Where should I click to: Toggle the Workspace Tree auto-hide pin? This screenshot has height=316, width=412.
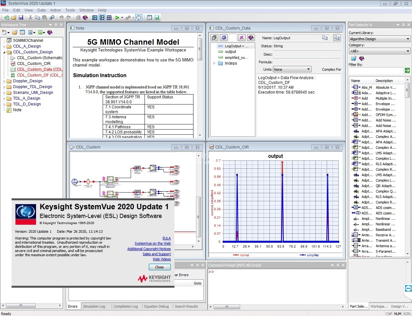(56, 25)
